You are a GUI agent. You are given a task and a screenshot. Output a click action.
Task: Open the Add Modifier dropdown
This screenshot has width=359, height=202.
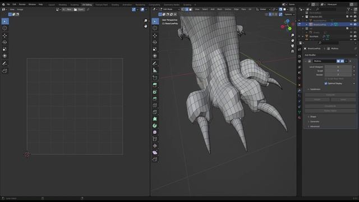coord(330,55)
